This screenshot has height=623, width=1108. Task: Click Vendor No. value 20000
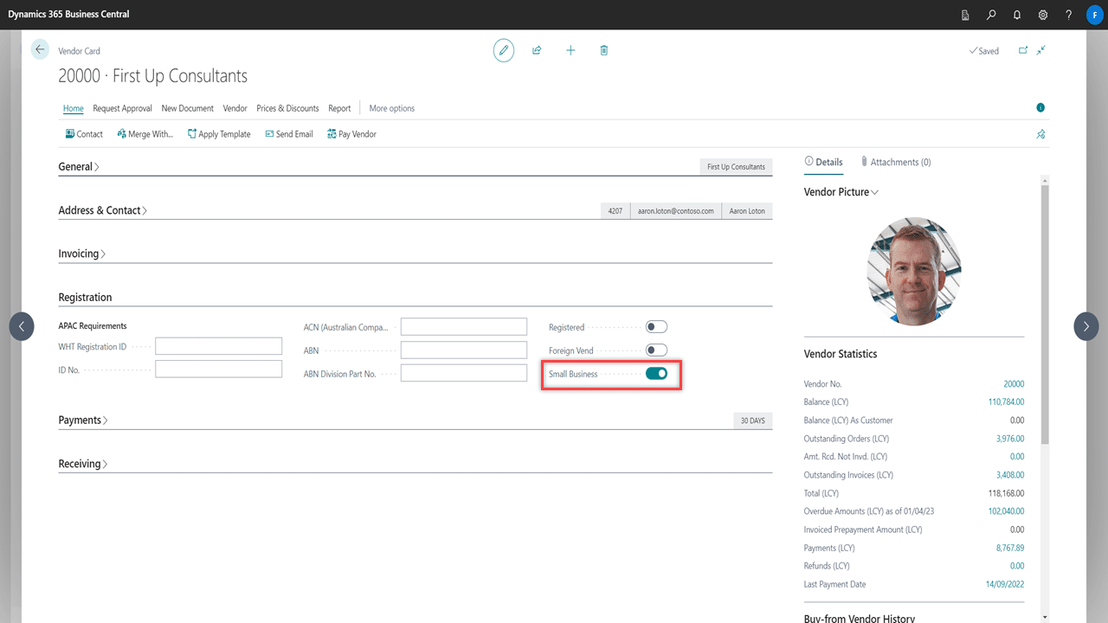click(x=1014, y=384)
